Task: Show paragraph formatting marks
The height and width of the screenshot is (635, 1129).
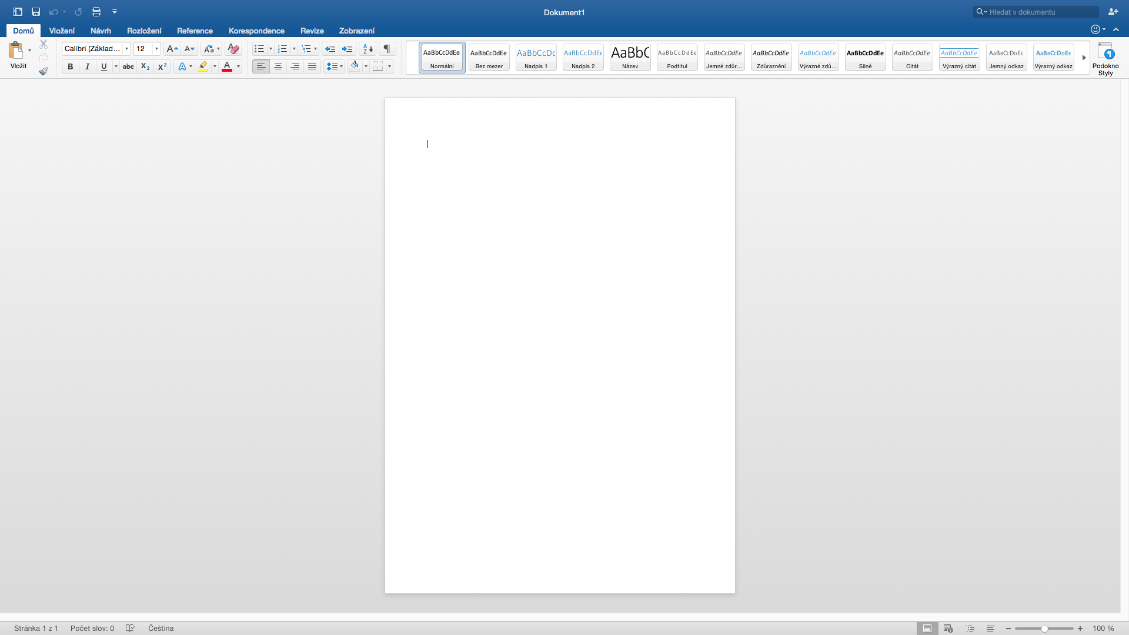Action: tap(387, 49)
